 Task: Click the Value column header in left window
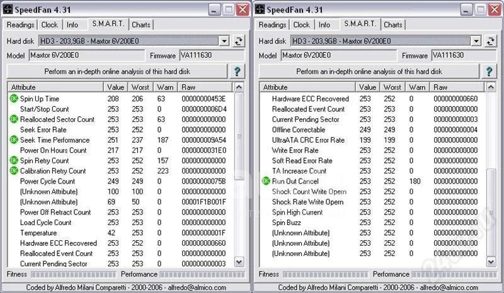click(x=116, y=87)
